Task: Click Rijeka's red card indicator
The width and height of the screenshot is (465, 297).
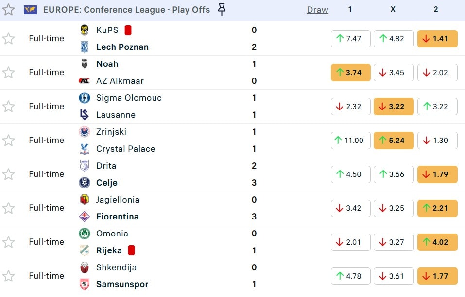Action: [131, 250]
